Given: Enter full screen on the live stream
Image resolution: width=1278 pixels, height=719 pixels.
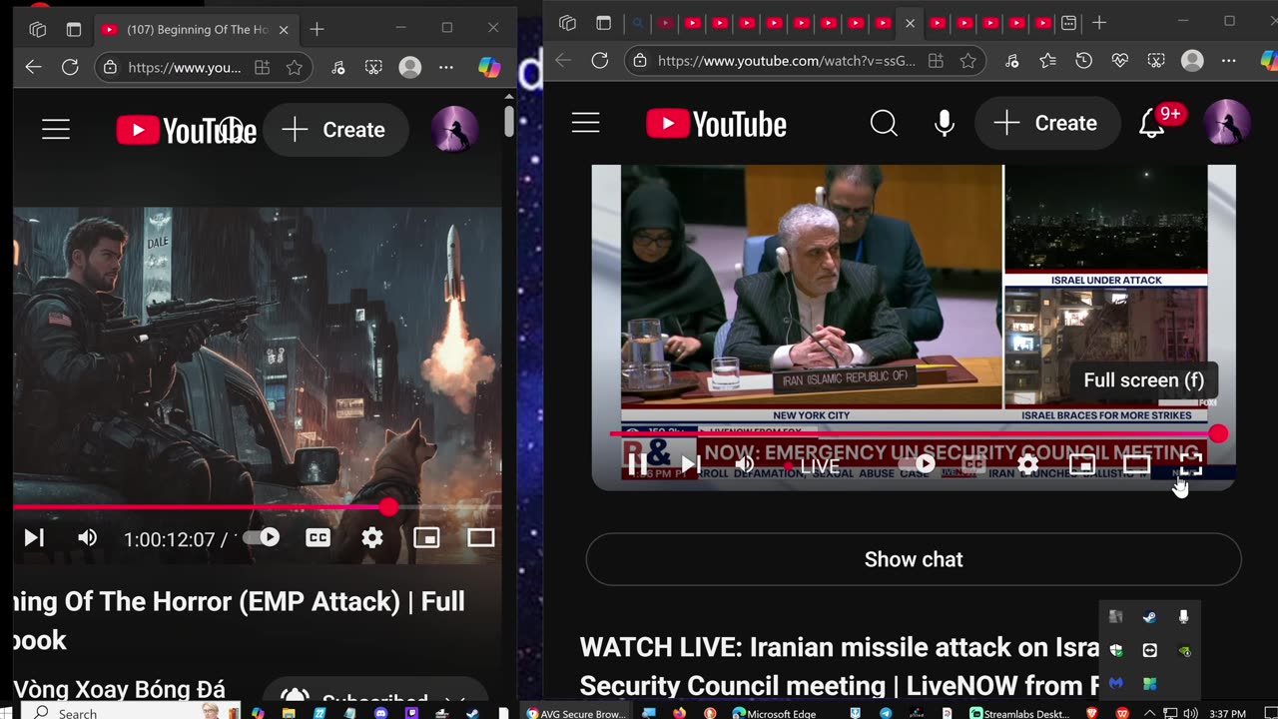Looking at the screenshot, I should 1190,464.
